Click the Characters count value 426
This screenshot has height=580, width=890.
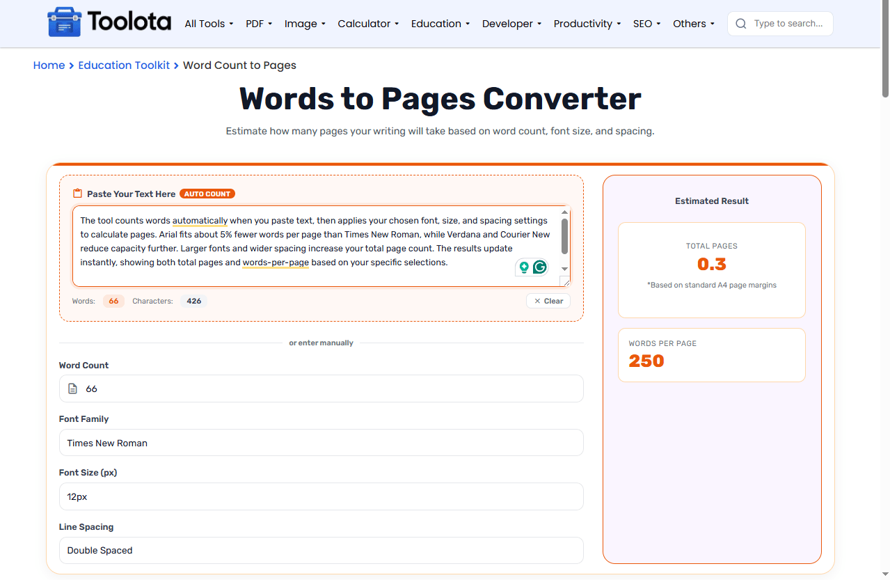[194, 301]
